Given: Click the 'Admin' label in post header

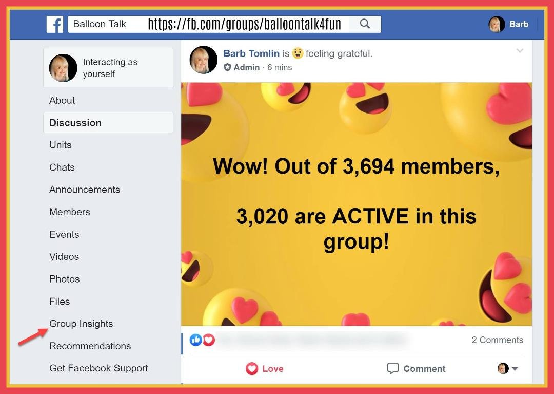Looking at the screenshot, I should tap(247, 67).
